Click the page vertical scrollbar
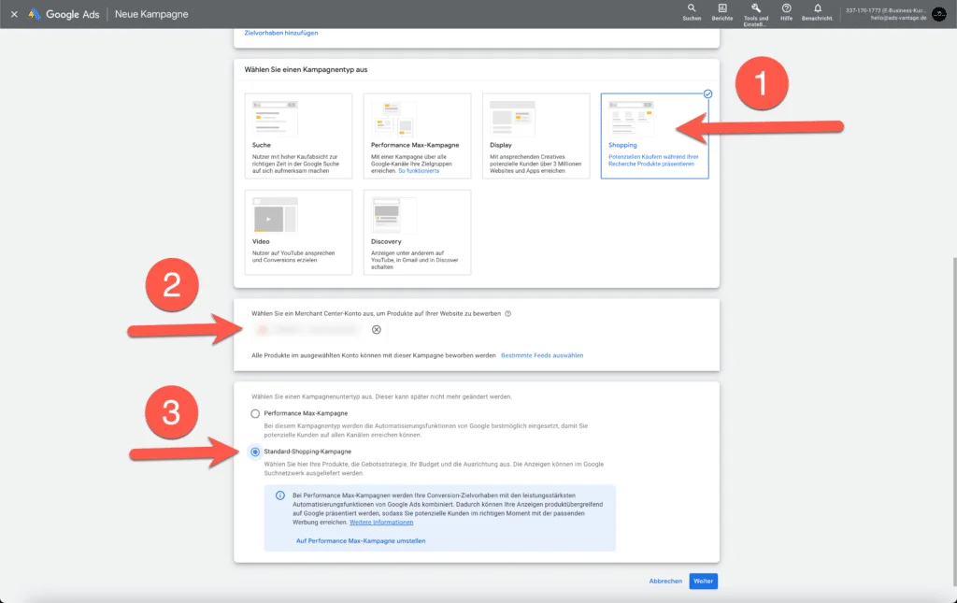The image size is (957, 603). click(x=954, y=421)
